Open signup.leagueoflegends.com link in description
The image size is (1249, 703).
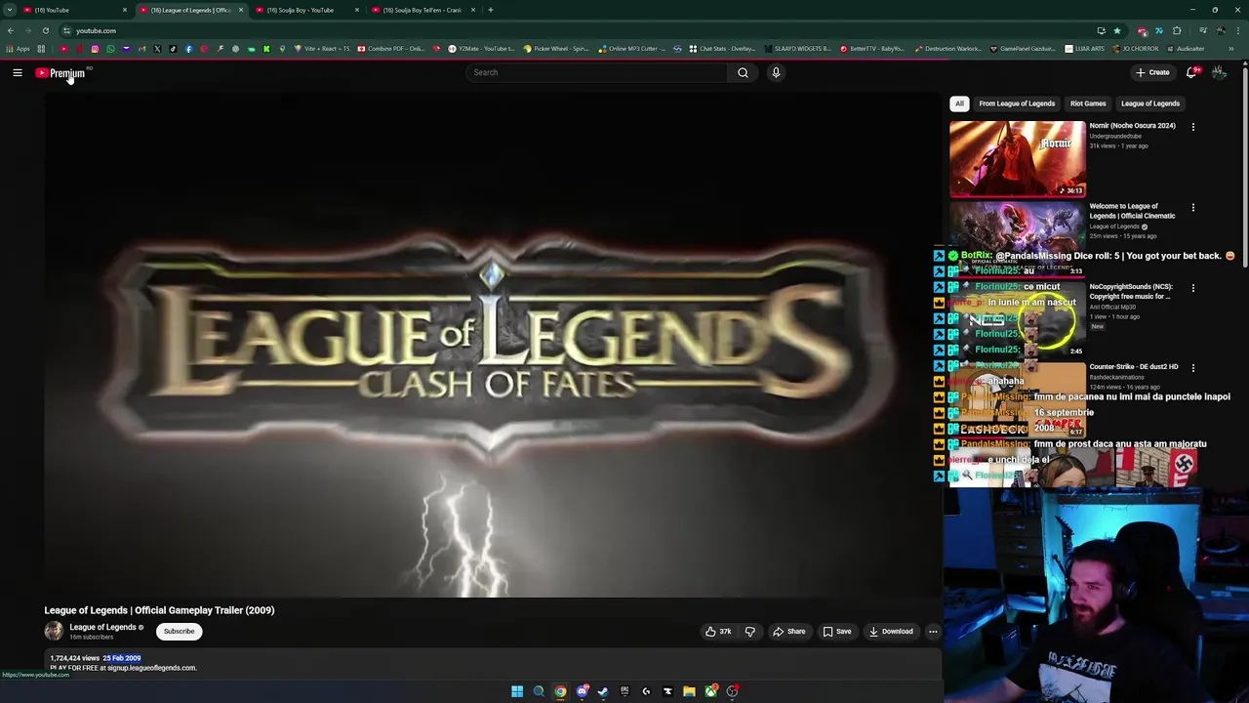151,668
